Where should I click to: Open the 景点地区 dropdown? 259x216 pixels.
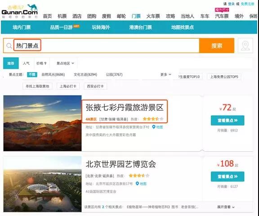(65, 63)
